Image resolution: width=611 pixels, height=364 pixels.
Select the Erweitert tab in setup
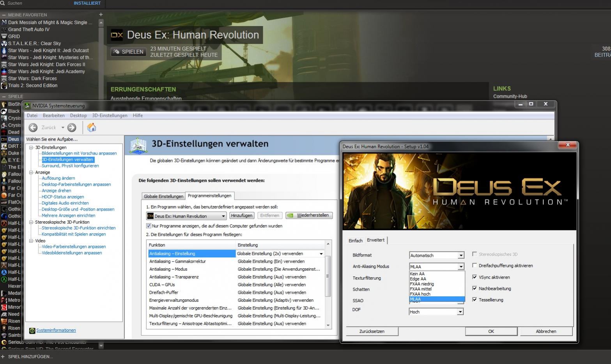pos(376,240)
